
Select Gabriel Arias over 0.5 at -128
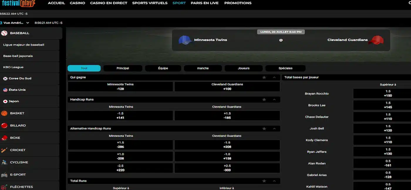[x=382, y=175]
